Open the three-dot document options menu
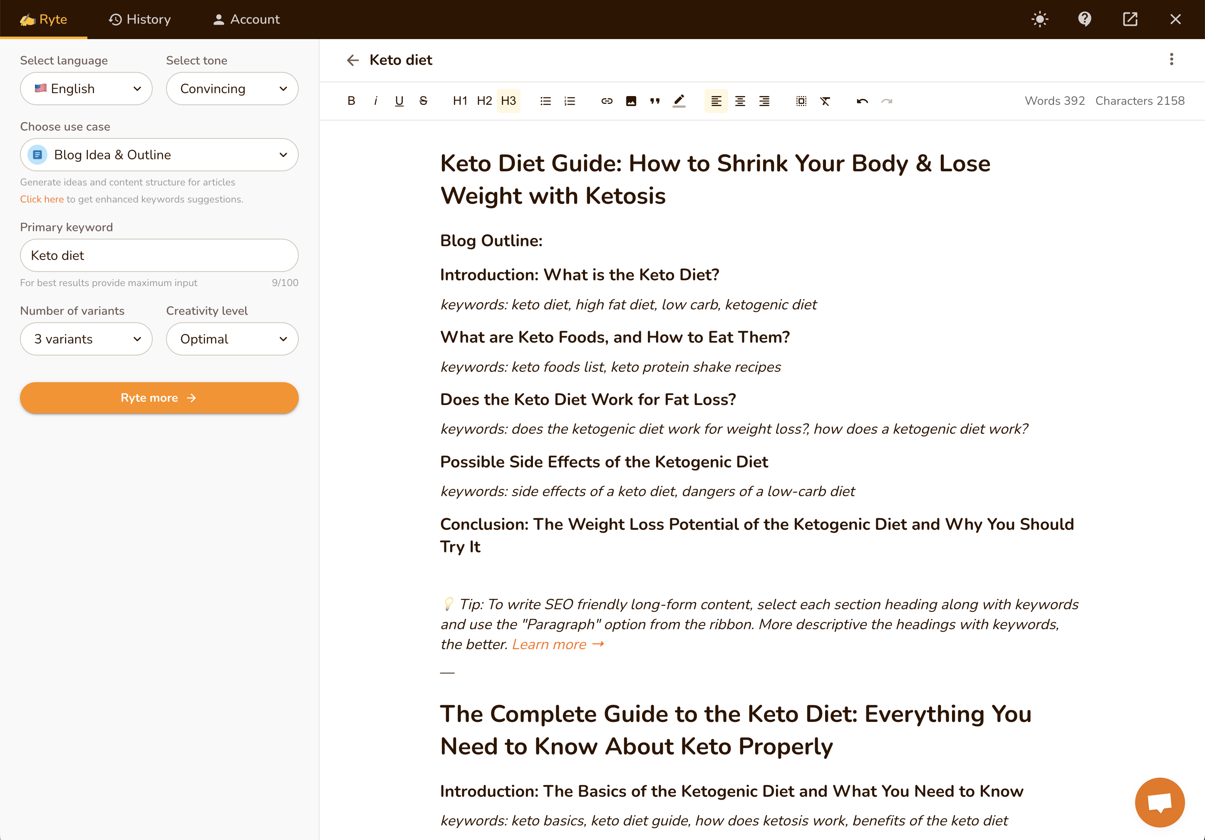The height and width of the screenshot is (840, 1205). (1171, 59)
